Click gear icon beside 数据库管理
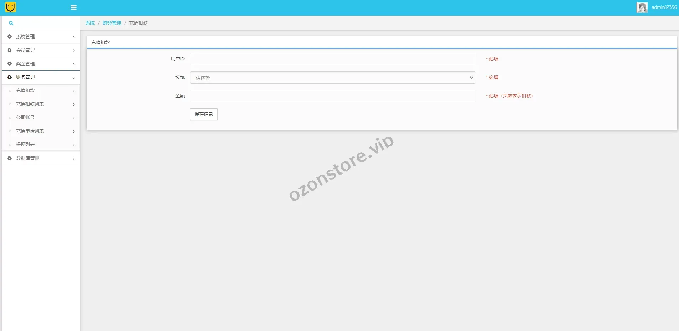The height and width of the screenshot is (331, 679). [10, 158]
